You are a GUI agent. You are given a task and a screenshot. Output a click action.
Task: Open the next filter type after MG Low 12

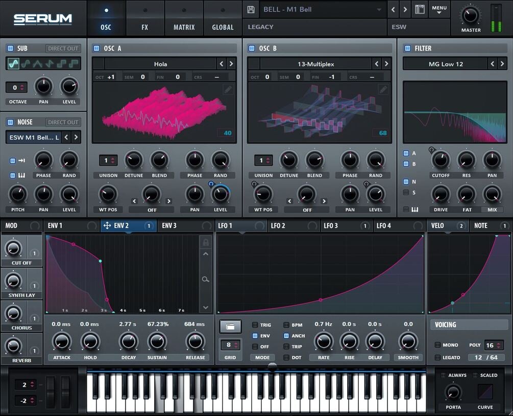(x=501, y=63)
